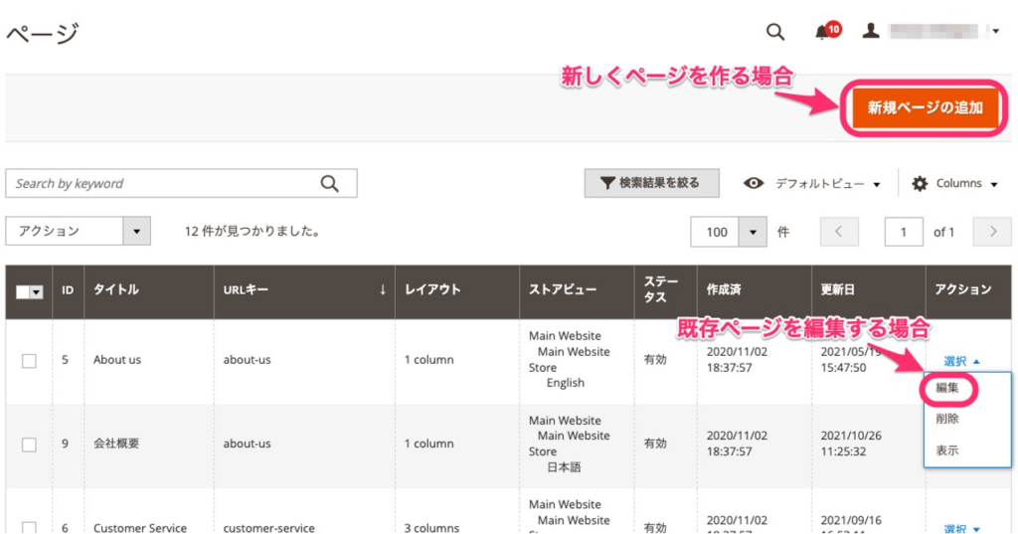
Task: Click the current page number field
Action: tap(903, 232)
